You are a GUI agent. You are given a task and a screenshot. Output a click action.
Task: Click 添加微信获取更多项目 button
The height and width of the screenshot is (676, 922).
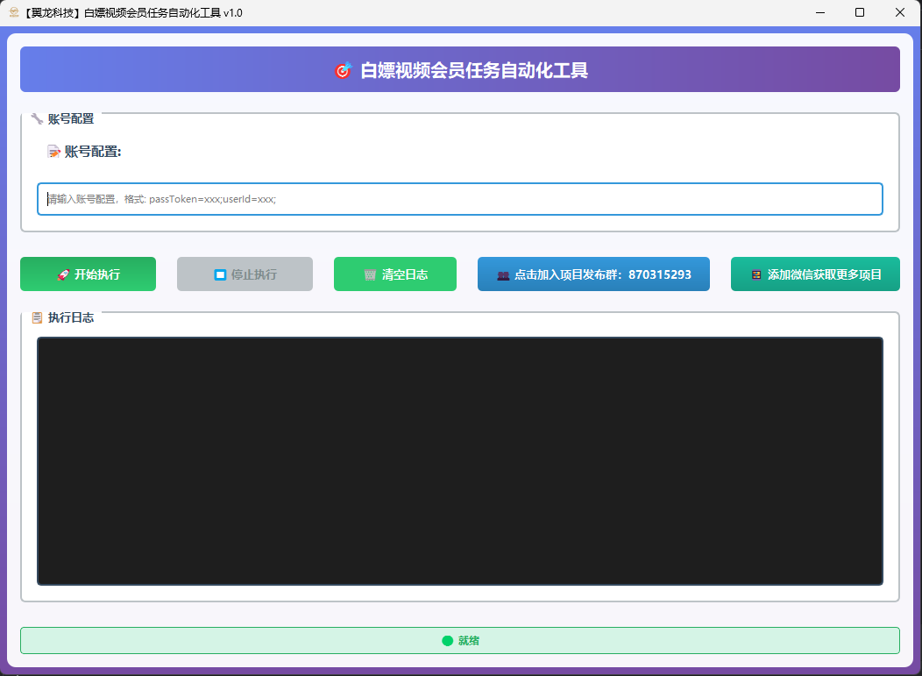815,274
